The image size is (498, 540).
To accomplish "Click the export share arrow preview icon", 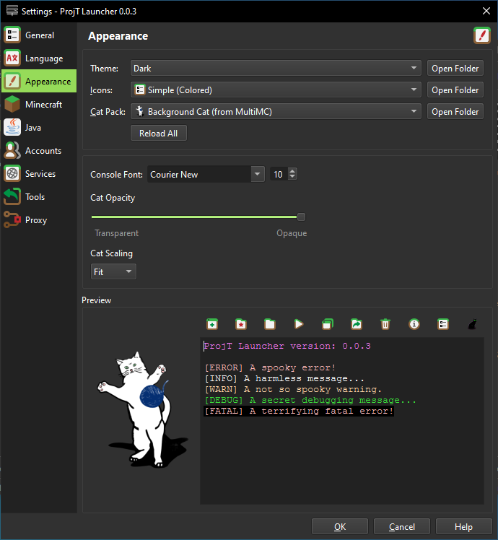I will point(357,324).
